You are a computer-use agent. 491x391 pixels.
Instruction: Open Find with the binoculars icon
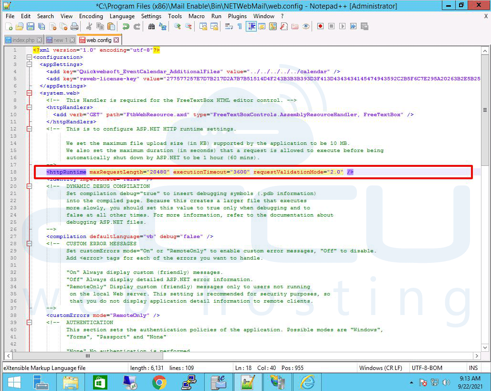pos(152,27)
